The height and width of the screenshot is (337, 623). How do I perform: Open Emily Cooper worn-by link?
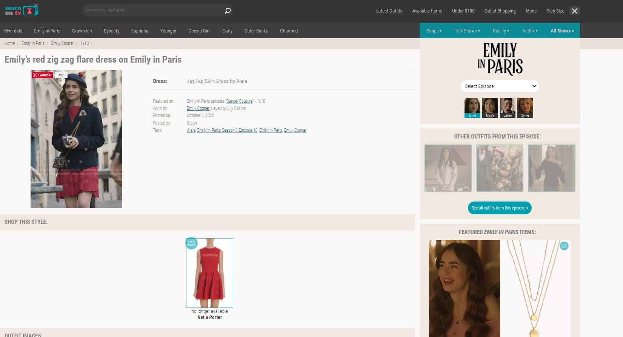point(198,108)
